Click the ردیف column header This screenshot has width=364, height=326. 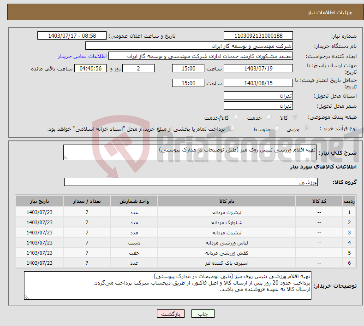pyautogui.click(x=349, y=201)
